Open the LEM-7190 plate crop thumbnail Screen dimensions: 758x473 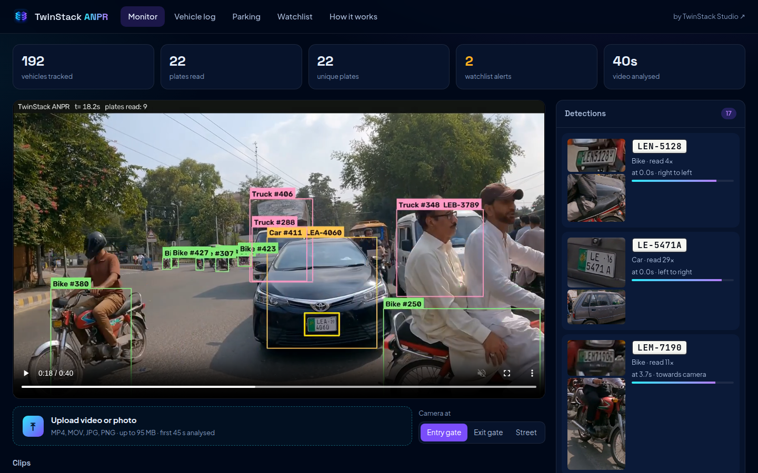tap(596, 358)
